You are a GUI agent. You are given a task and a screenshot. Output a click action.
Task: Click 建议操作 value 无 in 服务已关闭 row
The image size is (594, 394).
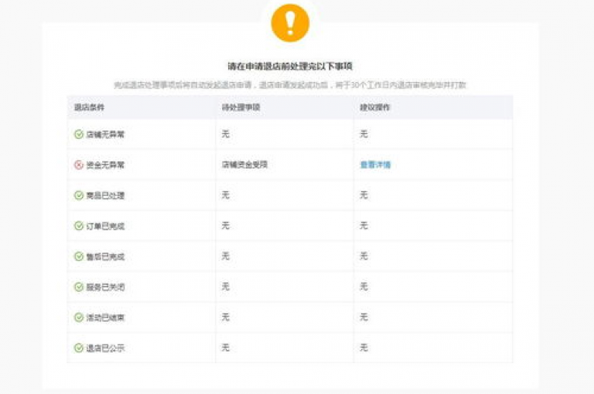pyautogui.click(x=364, y=287)
